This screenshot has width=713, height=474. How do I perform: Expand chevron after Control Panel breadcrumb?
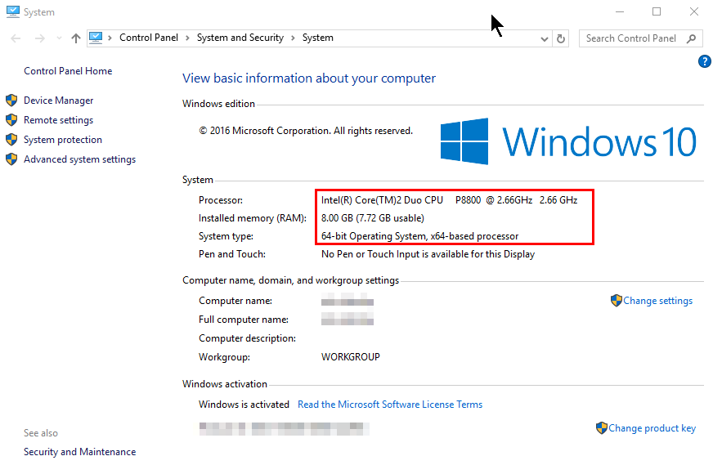pos(187,38)
